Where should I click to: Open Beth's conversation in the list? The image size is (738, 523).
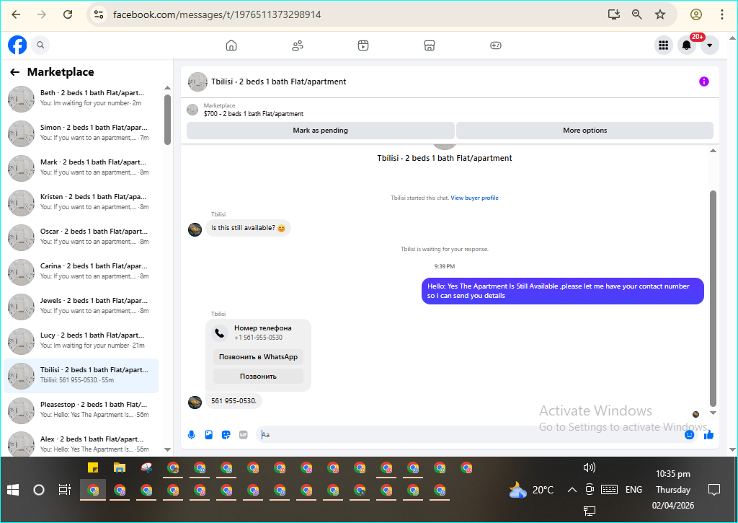[x=81, y=99]
